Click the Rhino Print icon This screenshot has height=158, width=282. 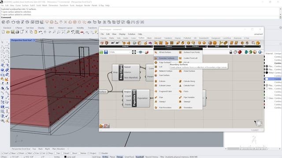[x=17, y=32]
